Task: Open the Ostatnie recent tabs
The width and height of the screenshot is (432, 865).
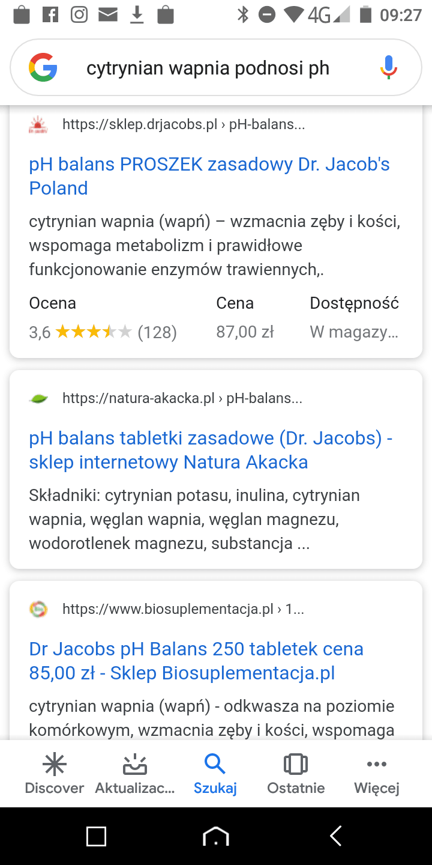Action: [296, 775]
